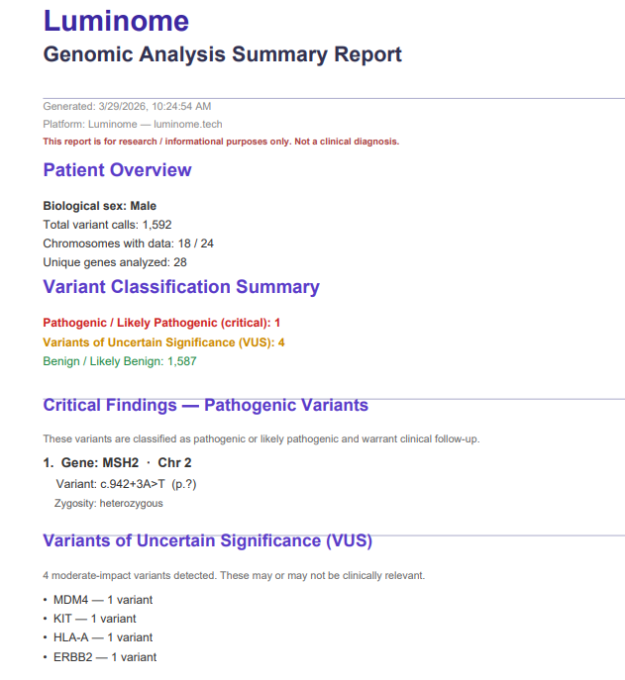Click the red research-only disclaimer text
The height and width of the screenshot is (680, 625).
pos(221,142)
